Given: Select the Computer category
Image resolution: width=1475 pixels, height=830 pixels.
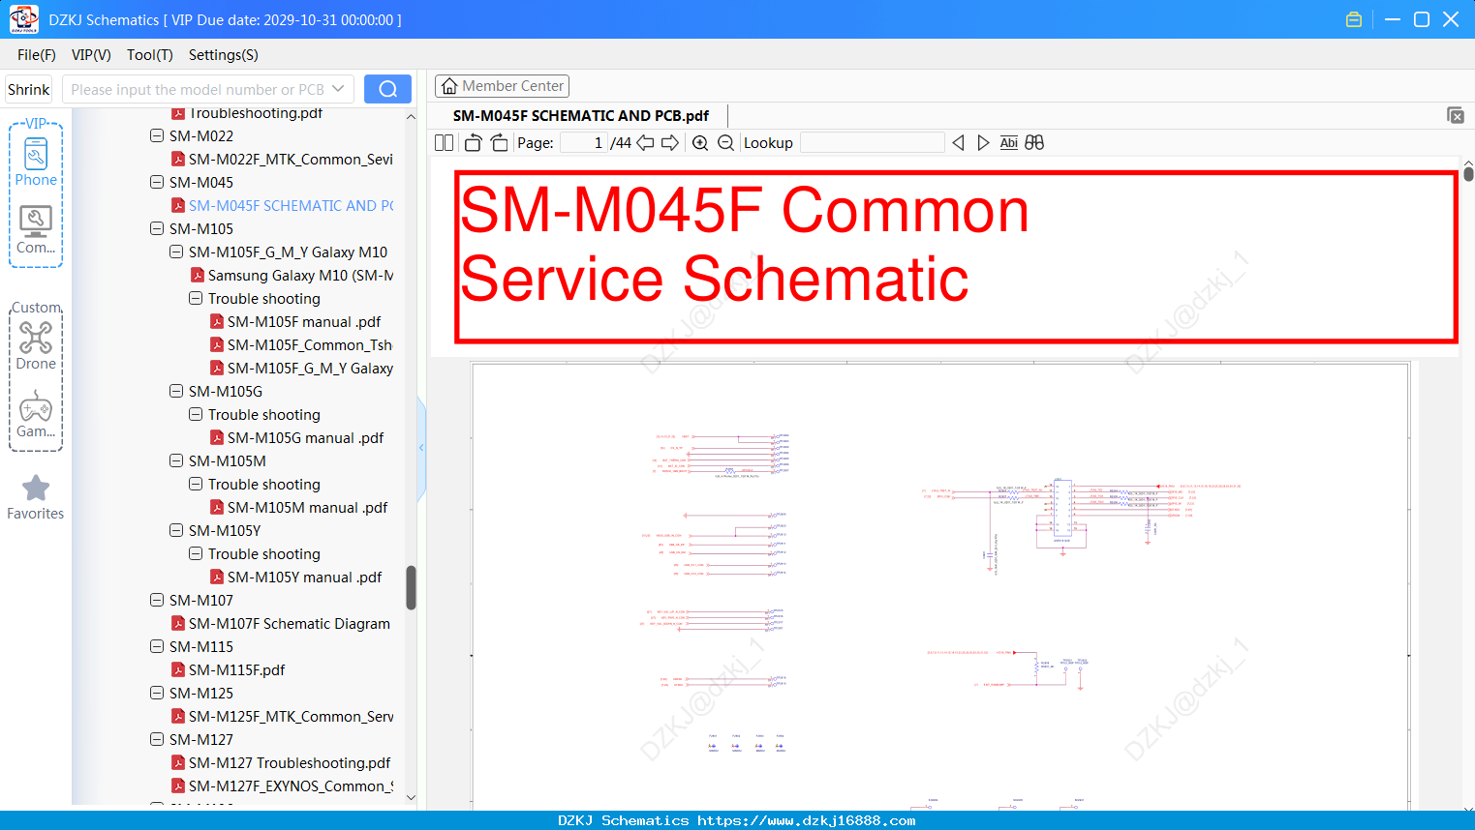Looking at the screenshot, I should pyautogui.click(x=36, y=230).
